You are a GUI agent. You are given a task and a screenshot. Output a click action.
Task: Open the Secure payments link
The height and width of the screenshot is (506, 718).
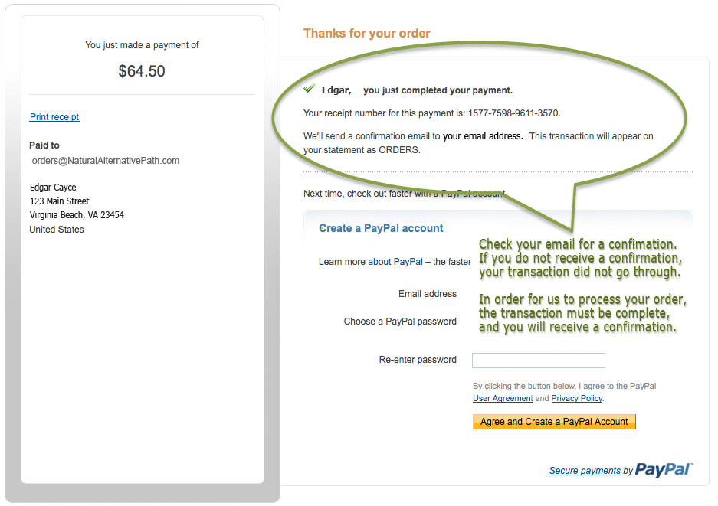[x=585, y=470]
